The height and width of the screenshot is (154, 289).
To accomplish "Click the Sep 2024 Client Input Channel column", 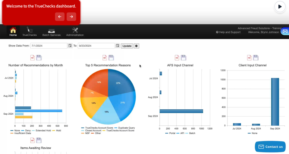I will tap(275, 102).
